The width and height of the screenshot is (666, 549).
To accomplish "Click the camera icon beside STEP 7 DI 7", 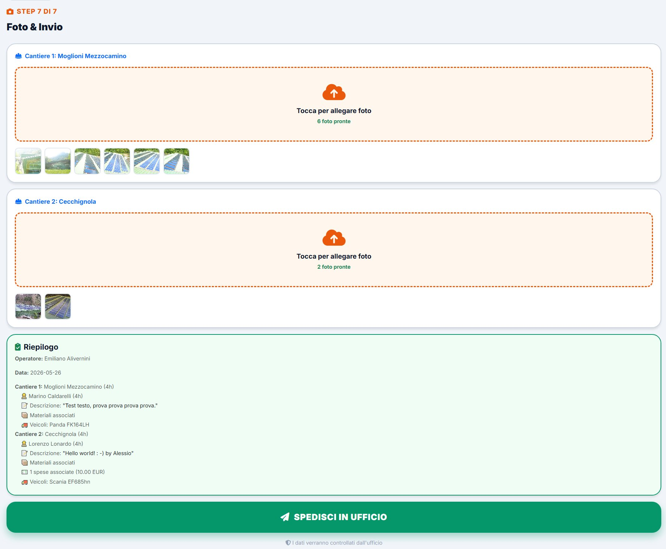I will [x=10, y=12].
